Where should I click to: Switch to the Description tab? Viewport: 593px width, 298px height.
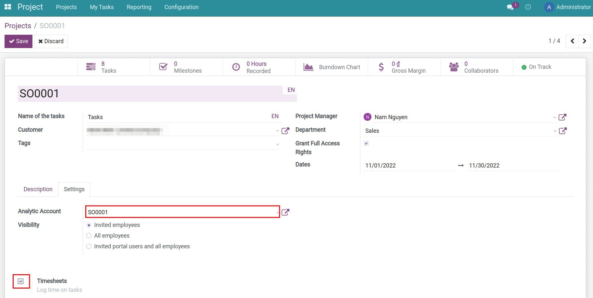tap(38, 189)
